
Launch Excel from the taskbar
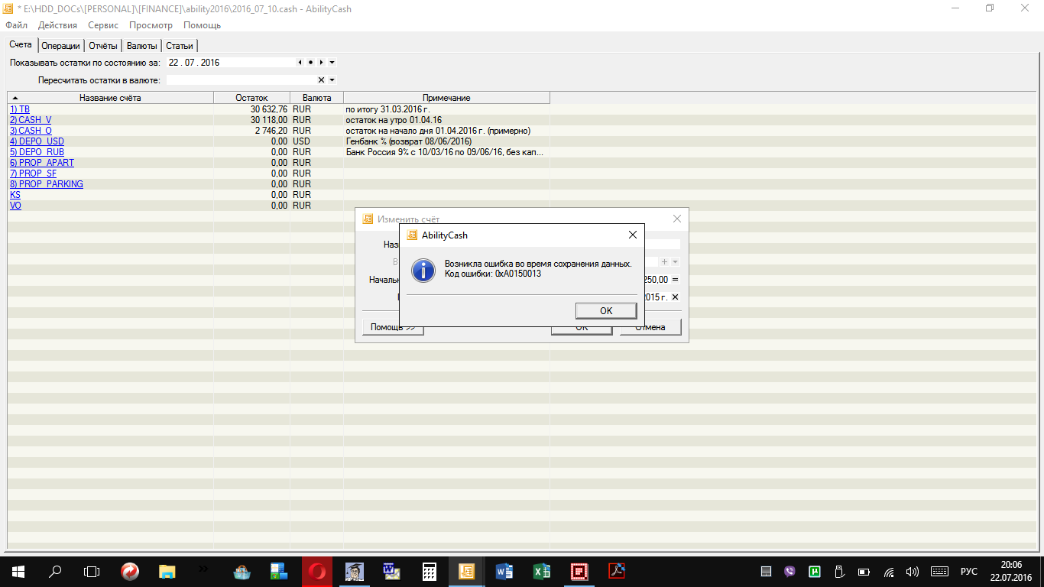coord(542,571)
